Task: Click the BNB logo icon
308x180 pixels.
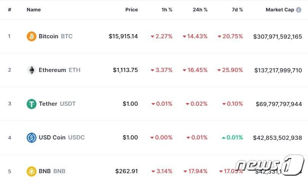Action: point(32,171)
